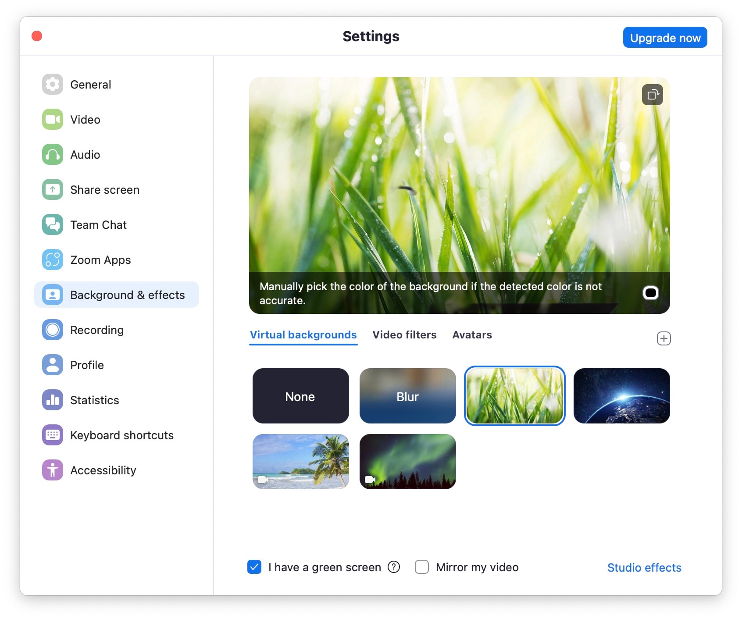Open green screen help question mark

coord(394,567)
